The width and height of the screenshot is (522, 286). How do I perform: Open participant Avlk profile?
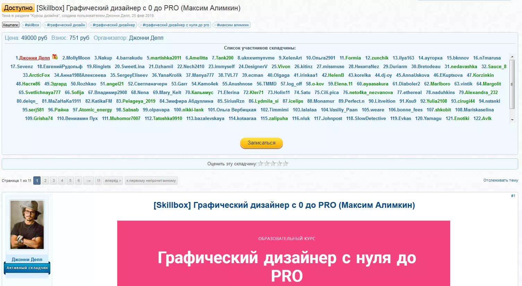(x=487, y=118)
